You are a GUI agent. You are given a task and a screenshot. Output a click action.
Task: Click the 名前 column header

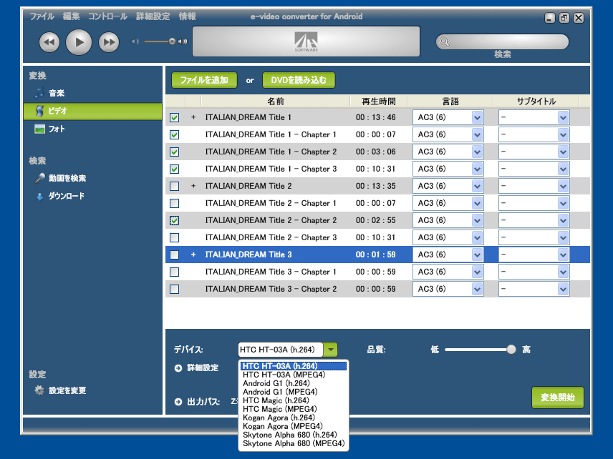(x=276, y=102)
